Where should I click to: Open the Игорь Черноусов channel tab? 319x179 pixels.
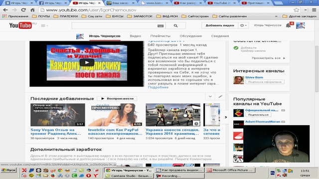coord(105,36)
